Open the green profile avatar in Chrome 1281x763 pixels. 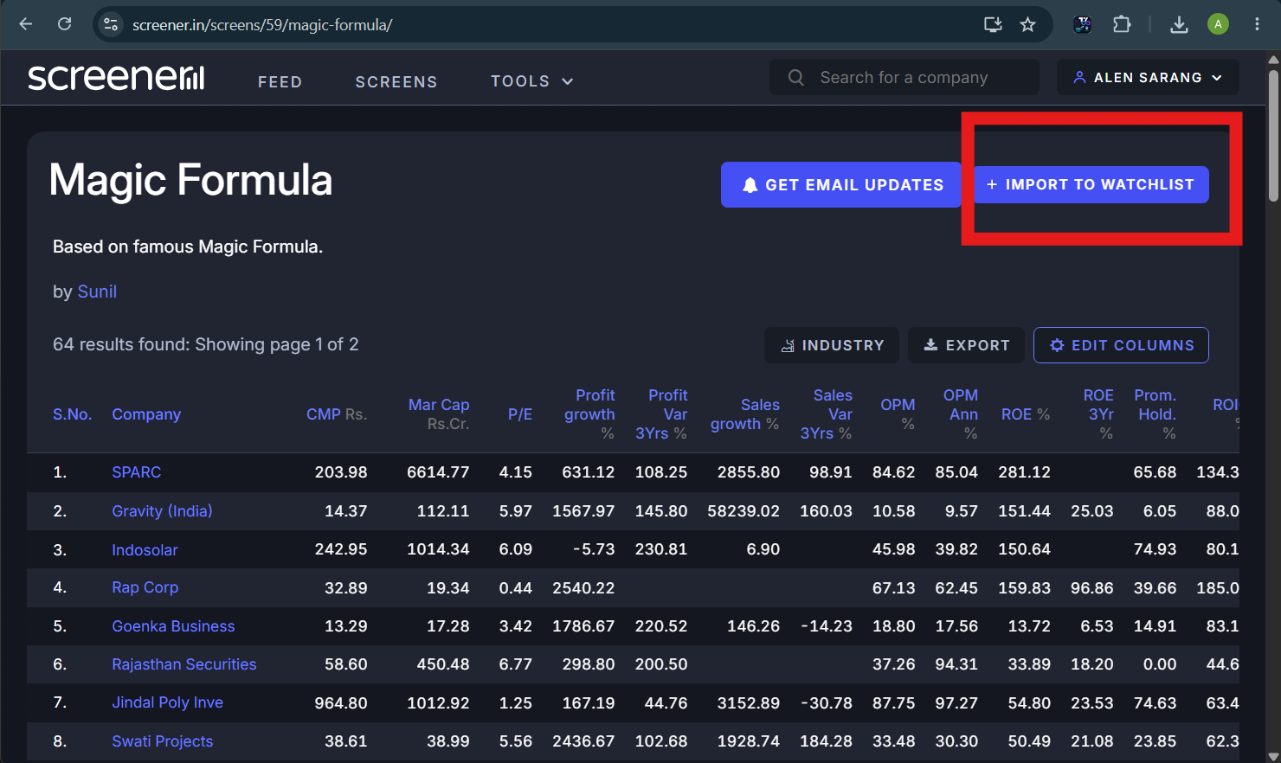pos(1218,24)
